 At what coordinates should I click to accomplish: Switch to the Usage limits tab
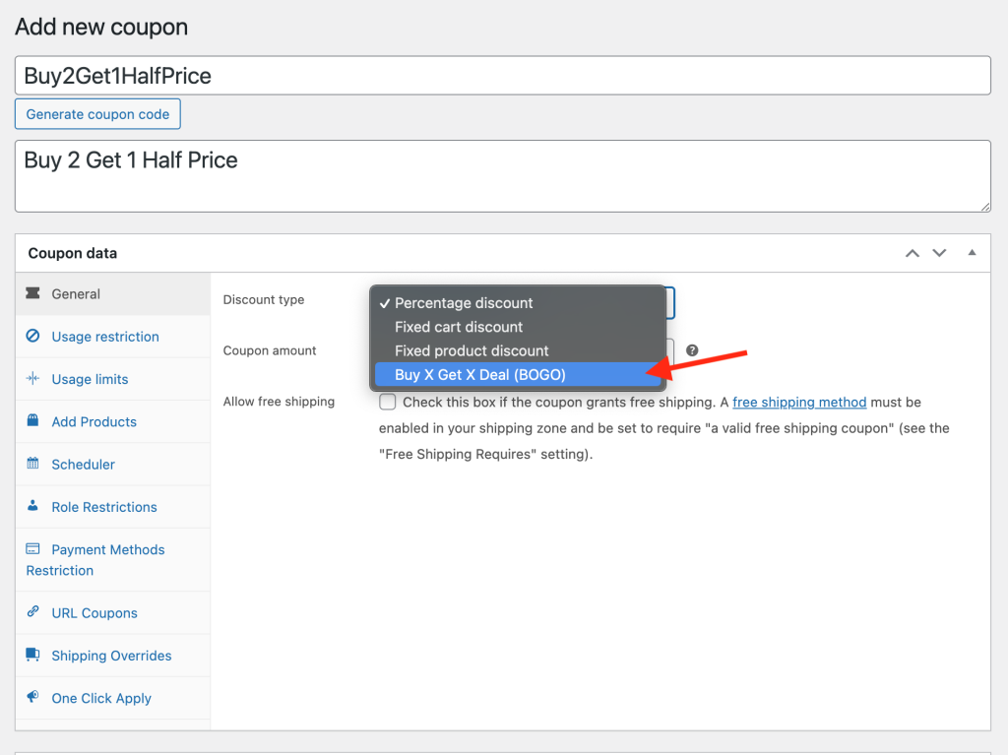click(113, 379)
